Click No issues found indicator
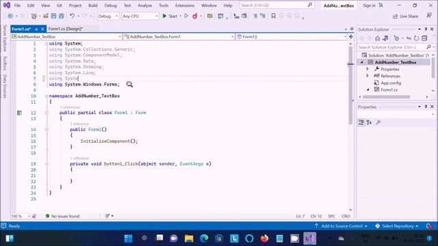Image resolution: width=438 pixels, height=246 pixels. coord(62,216)
